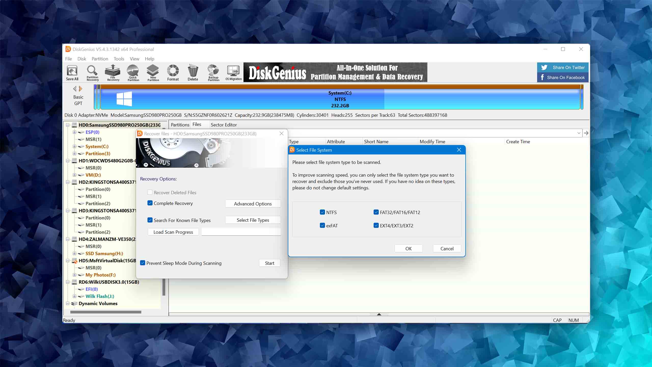Go to previous disk with left arrow

pos(75,89)
